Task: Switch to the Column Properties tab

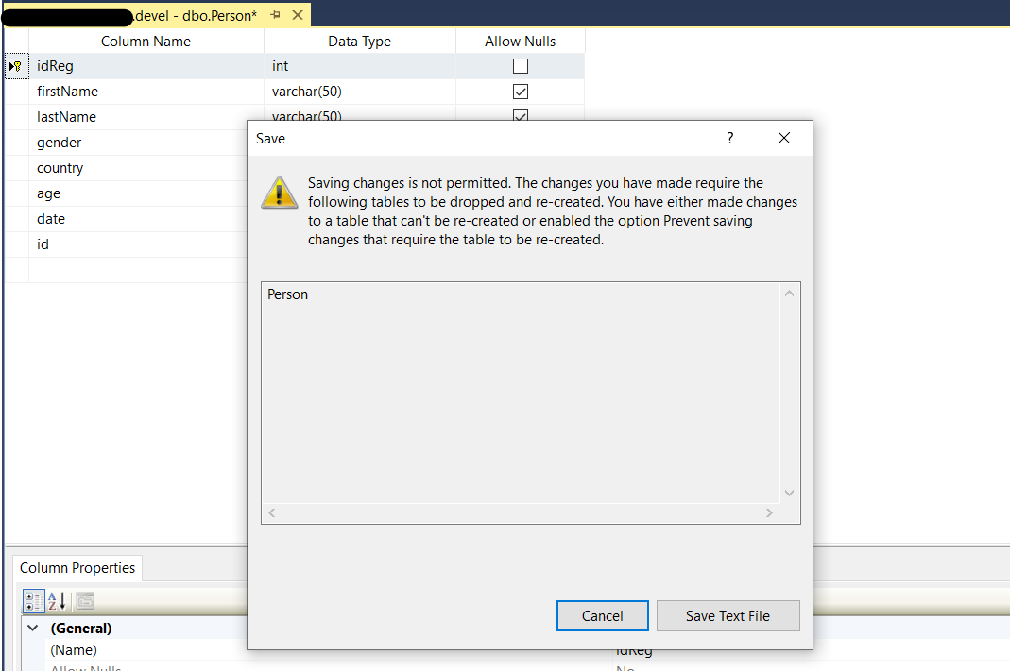Action: [x=77, y=568]
